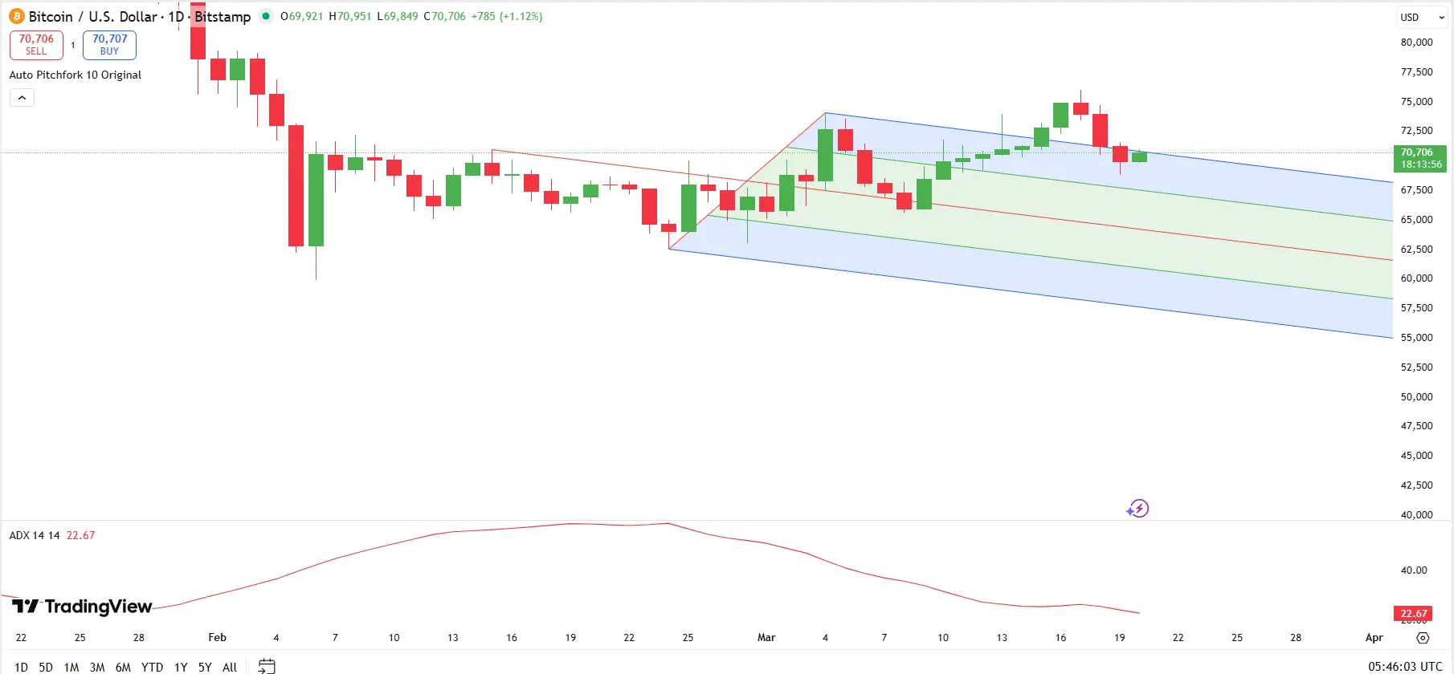The width and height of the screenshot is (1454, 674).
Task: Click the green market status dot
Action: [266, 16]
